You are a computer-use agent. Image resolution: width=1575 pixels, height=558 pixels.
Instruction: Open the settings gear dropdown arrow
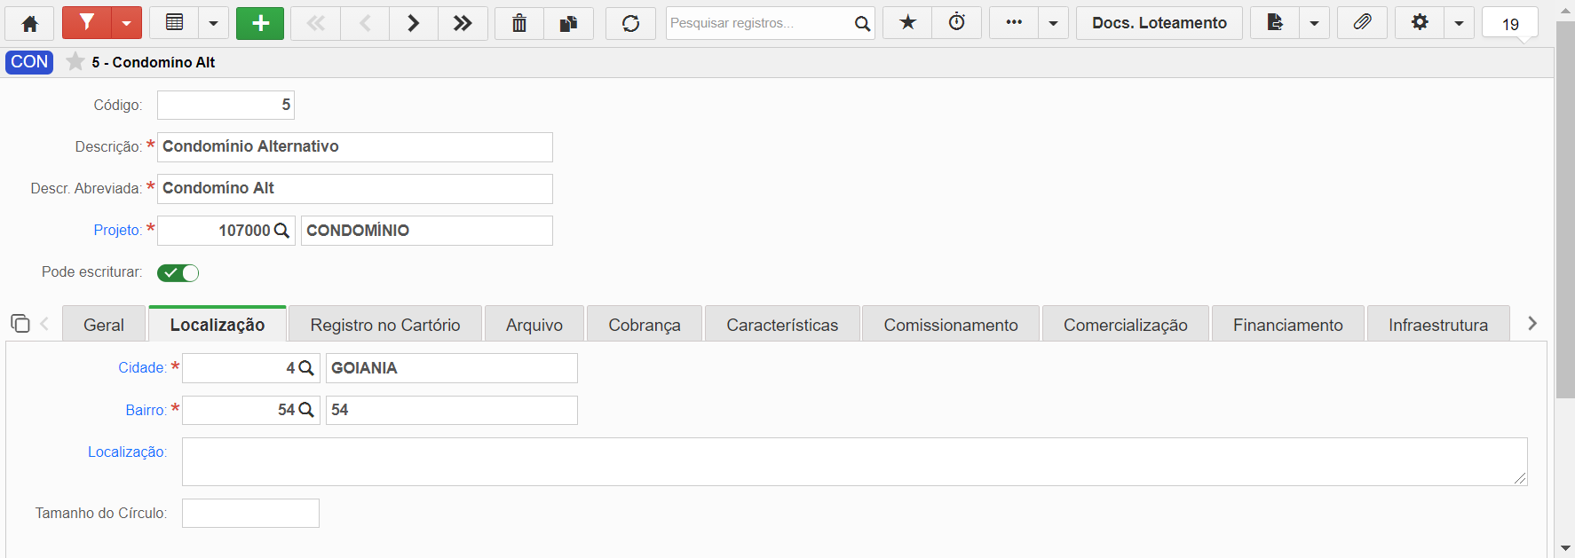(x=1459, y=23)
